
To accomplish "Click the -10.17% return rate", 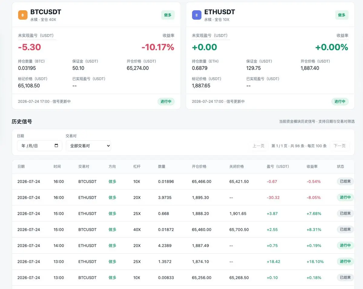I will pos(158,47).
